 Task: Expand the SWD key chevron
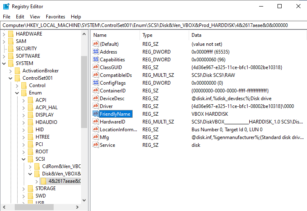23,196
